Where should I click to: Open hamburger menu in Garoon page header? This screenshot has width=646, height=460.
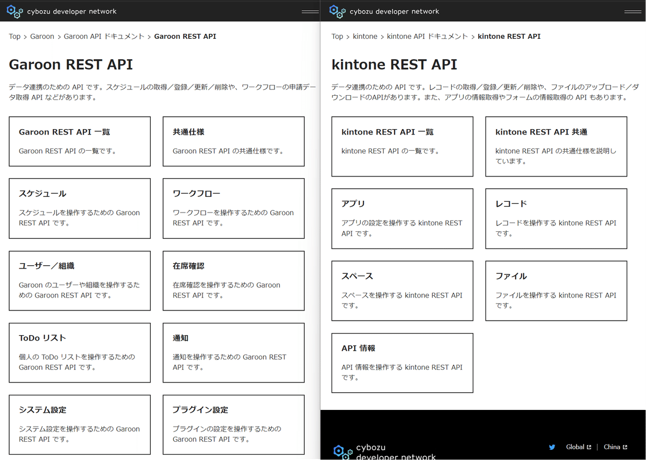coord(310,11)
